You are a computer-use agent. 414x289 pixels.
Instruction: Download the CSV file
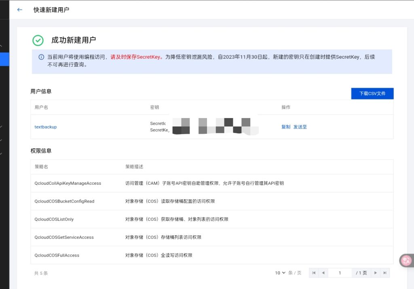pos(372,93)
